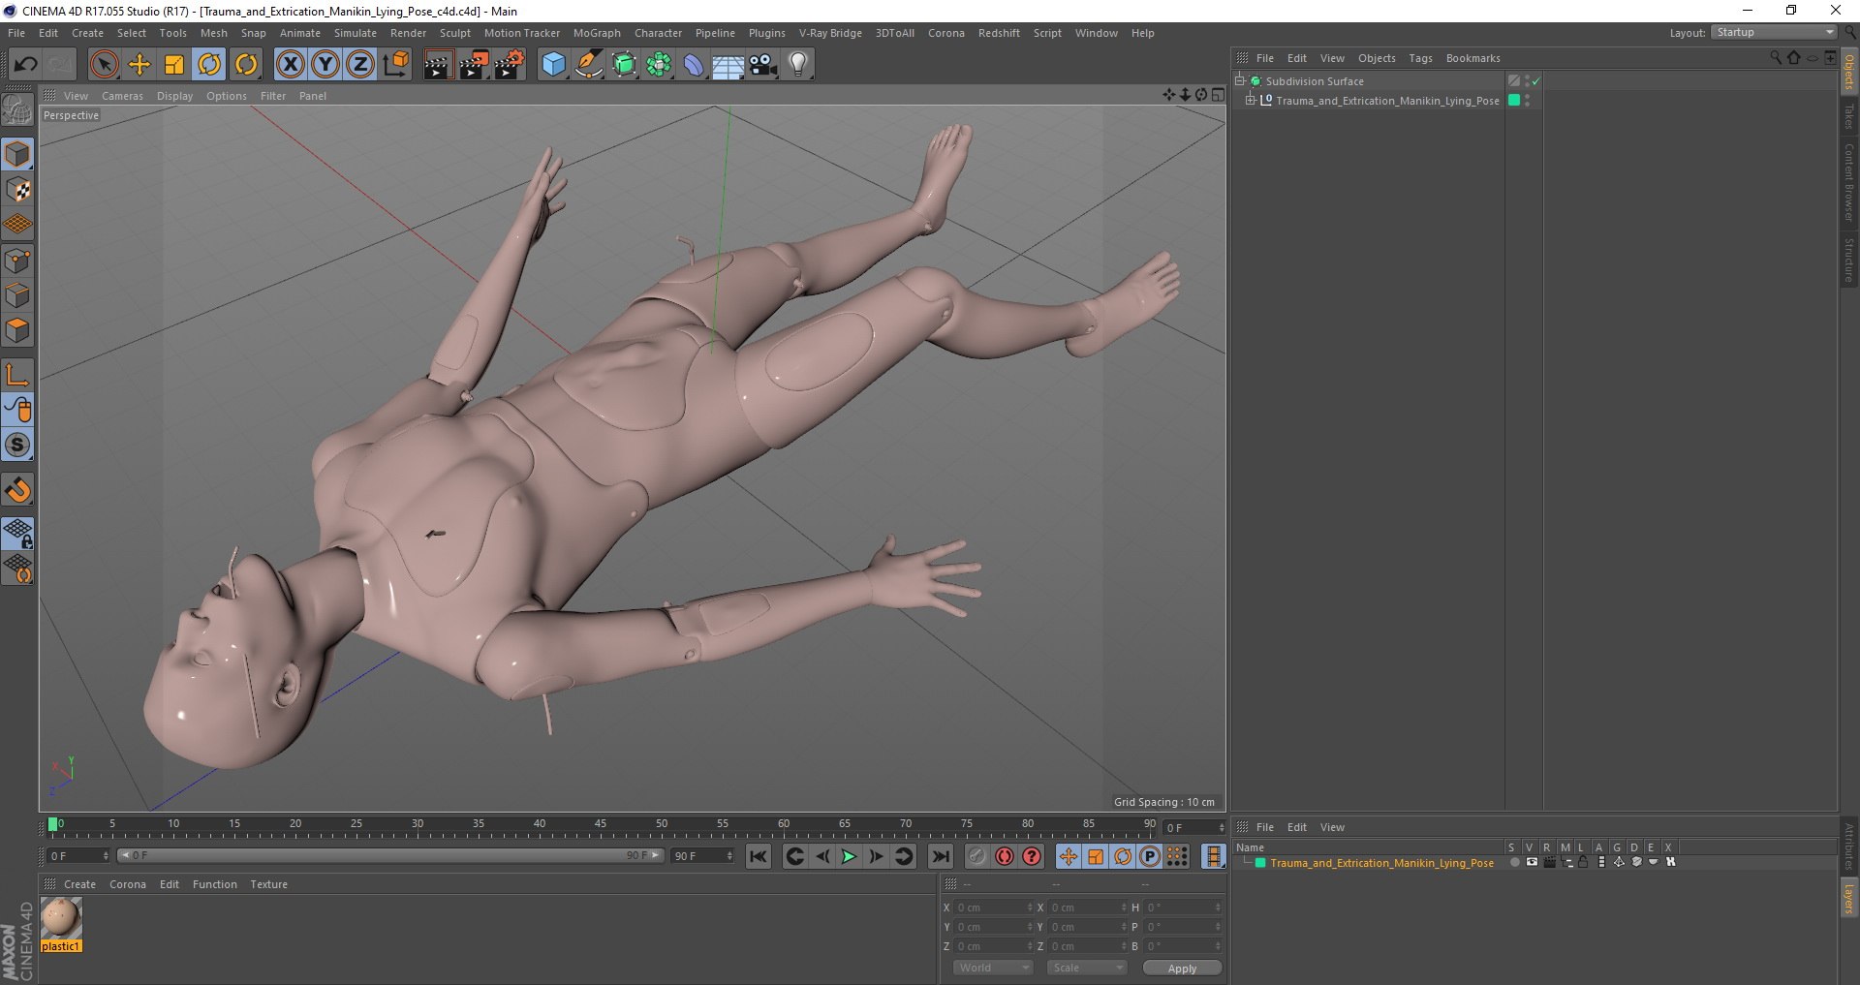Toggle Z axis lock
The width and height of the screenshot is (1860, 985).
[360, 65]
